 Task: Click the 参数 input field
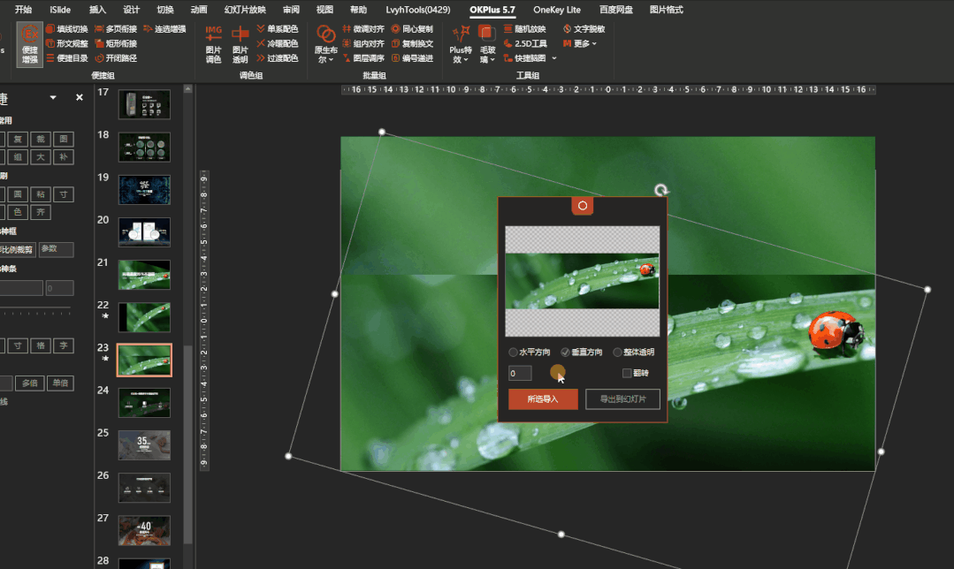click(x=56, y=249)
